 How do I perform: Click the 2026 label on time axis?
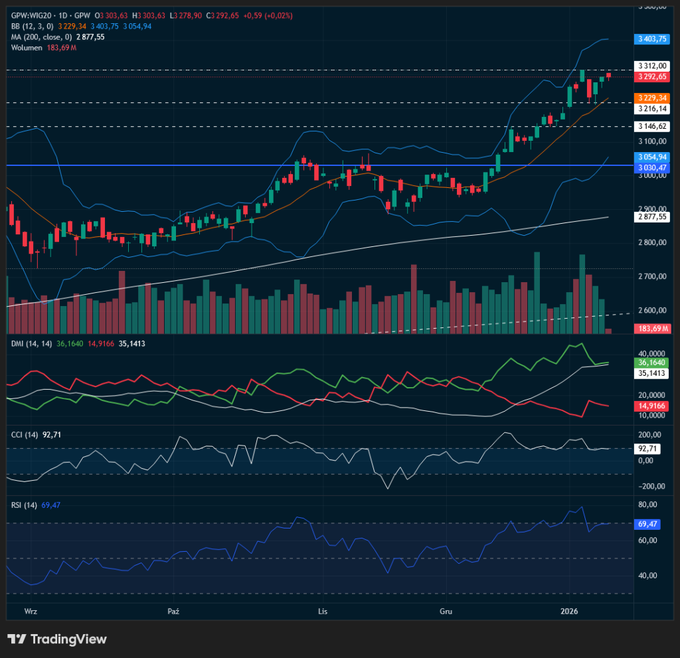[x=570, y=610]
